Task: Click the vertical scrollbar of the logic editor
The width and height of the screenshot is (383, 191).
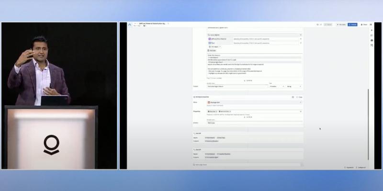Action: point(368,124)
